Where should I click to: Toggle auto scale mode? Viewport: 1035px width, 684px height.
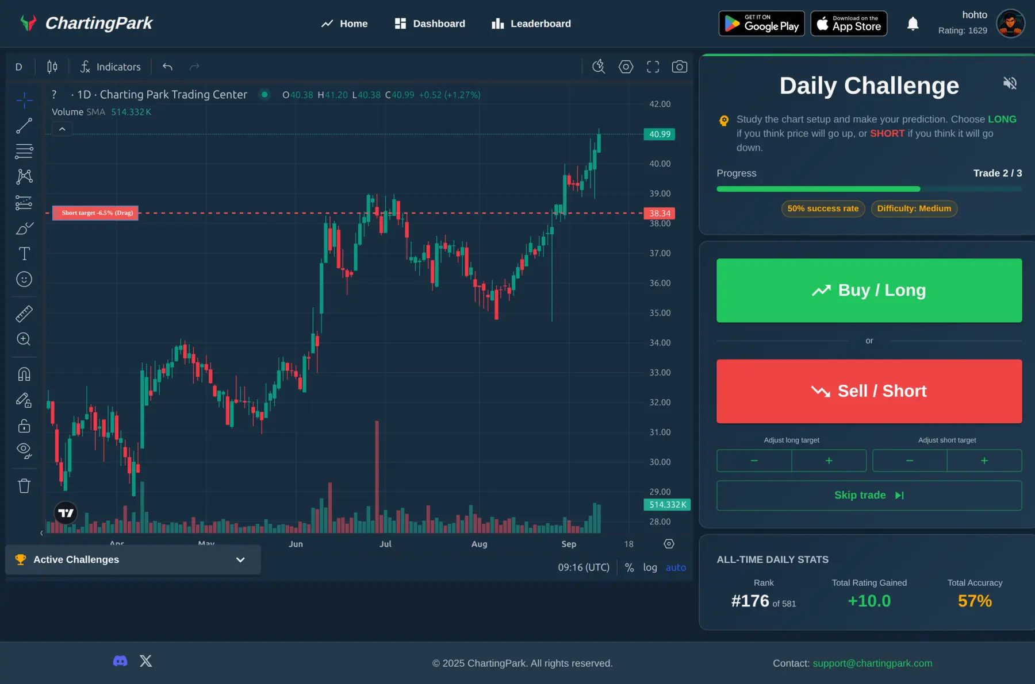(x=676, y=567)
